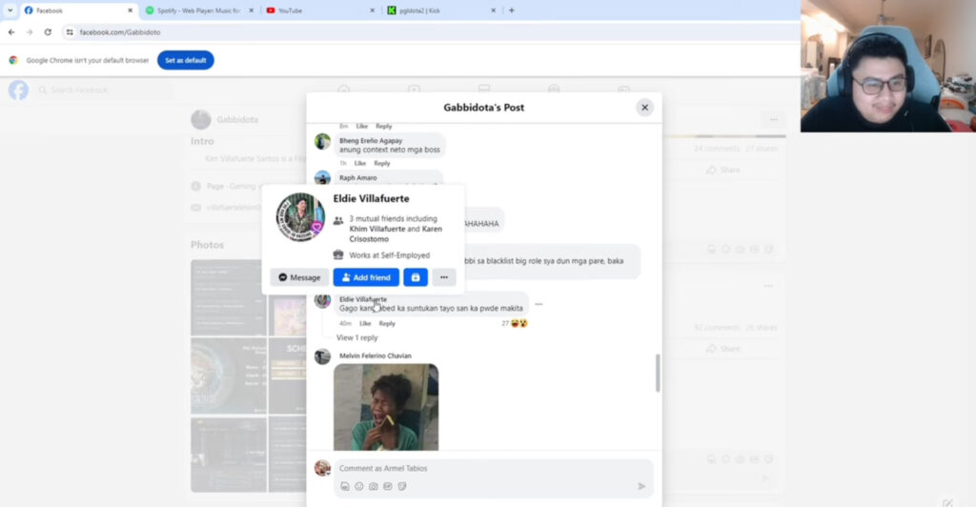
Task: Switch to the YouTube tab
Action: [318, 10]
